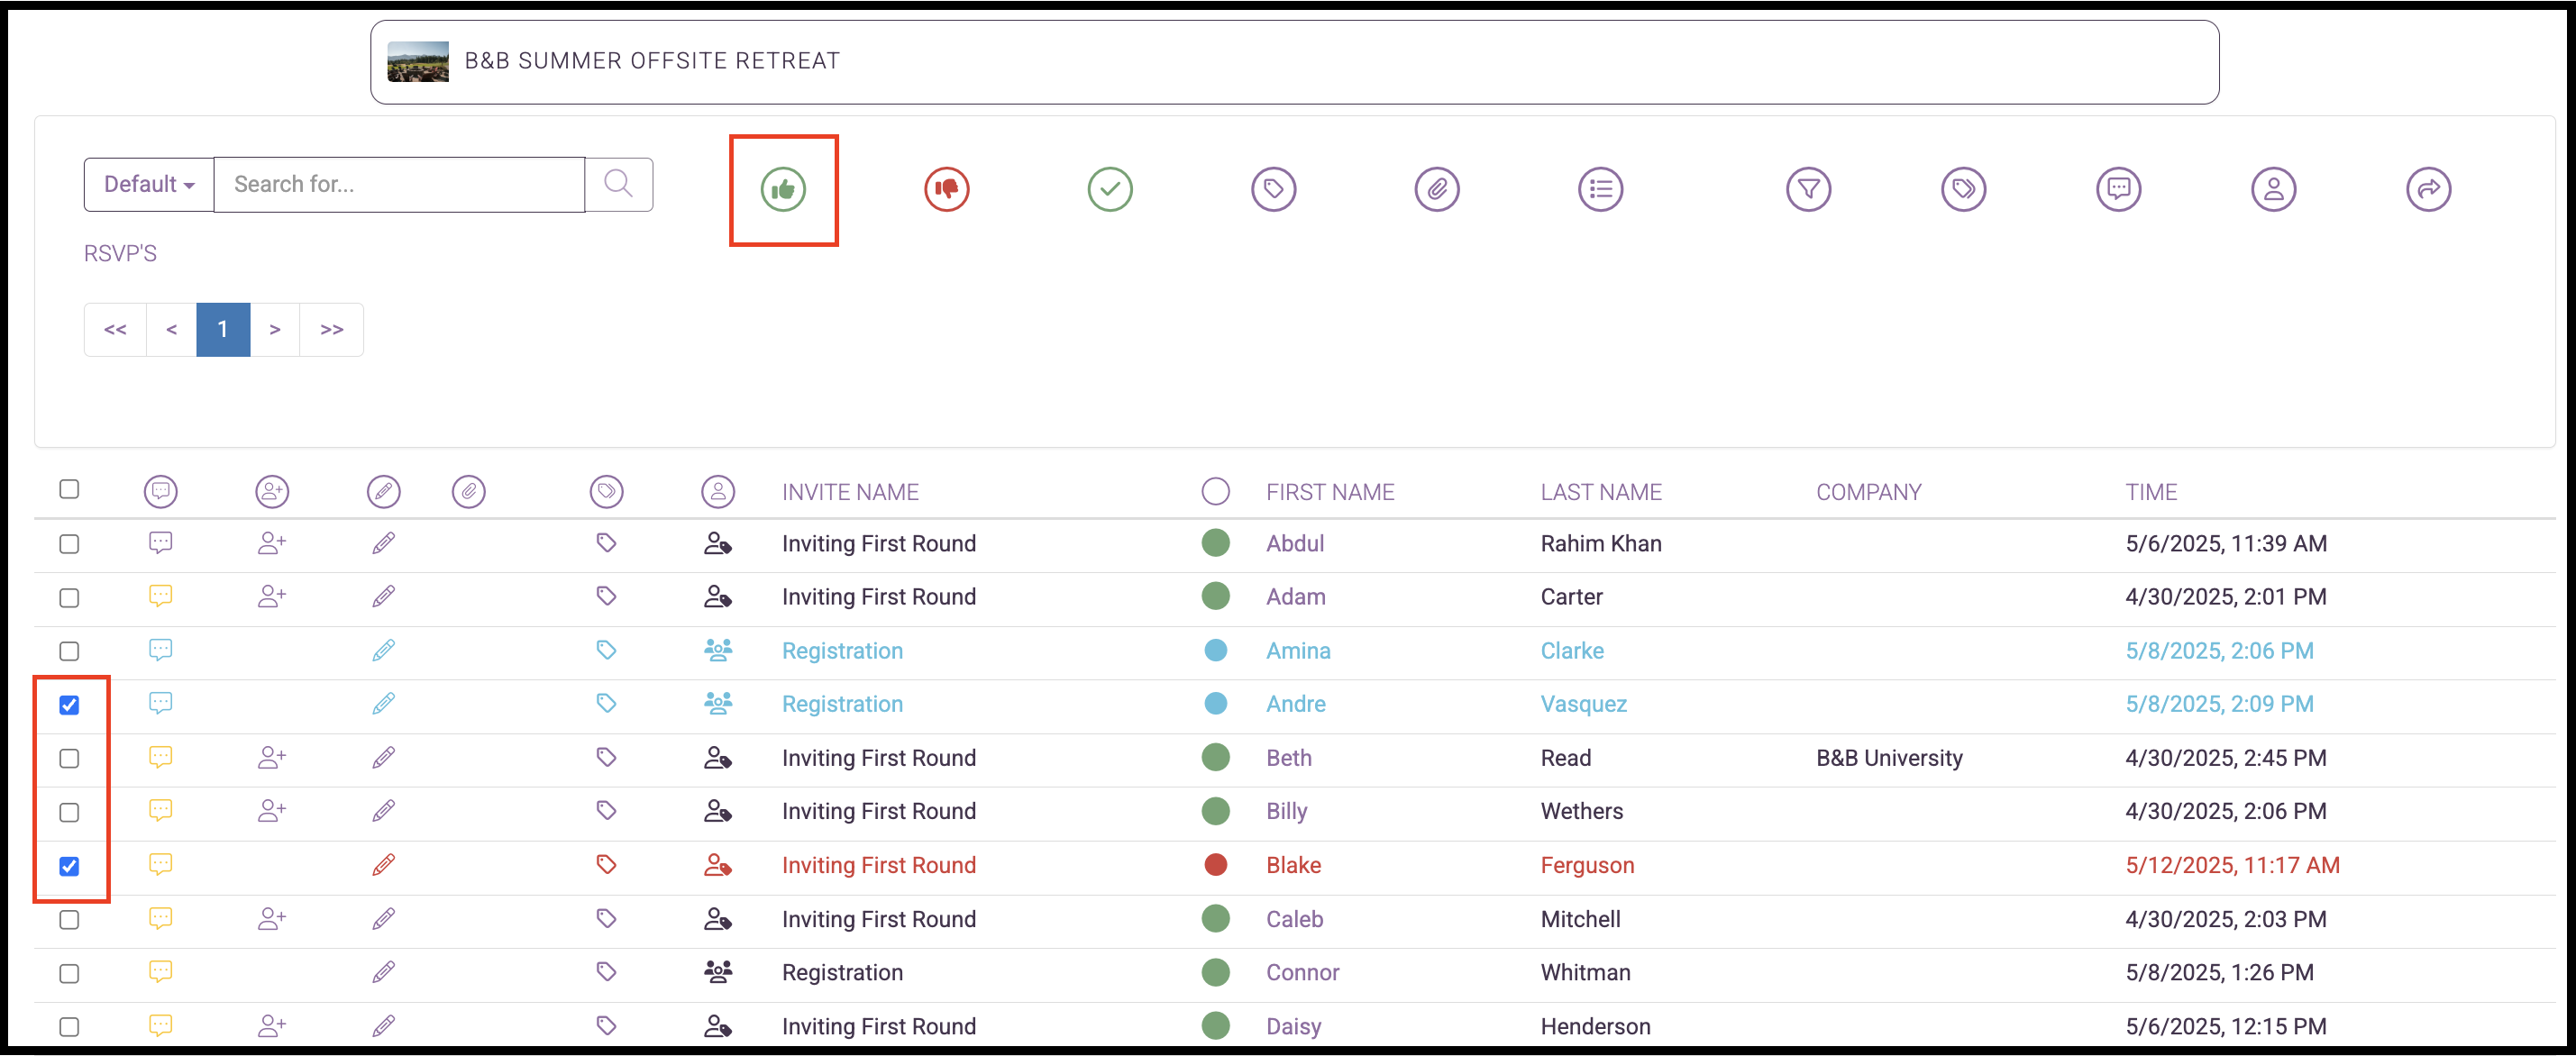
Task: Open Blake Ferguson's Inviting First Round invite
Action: (878, 864)
